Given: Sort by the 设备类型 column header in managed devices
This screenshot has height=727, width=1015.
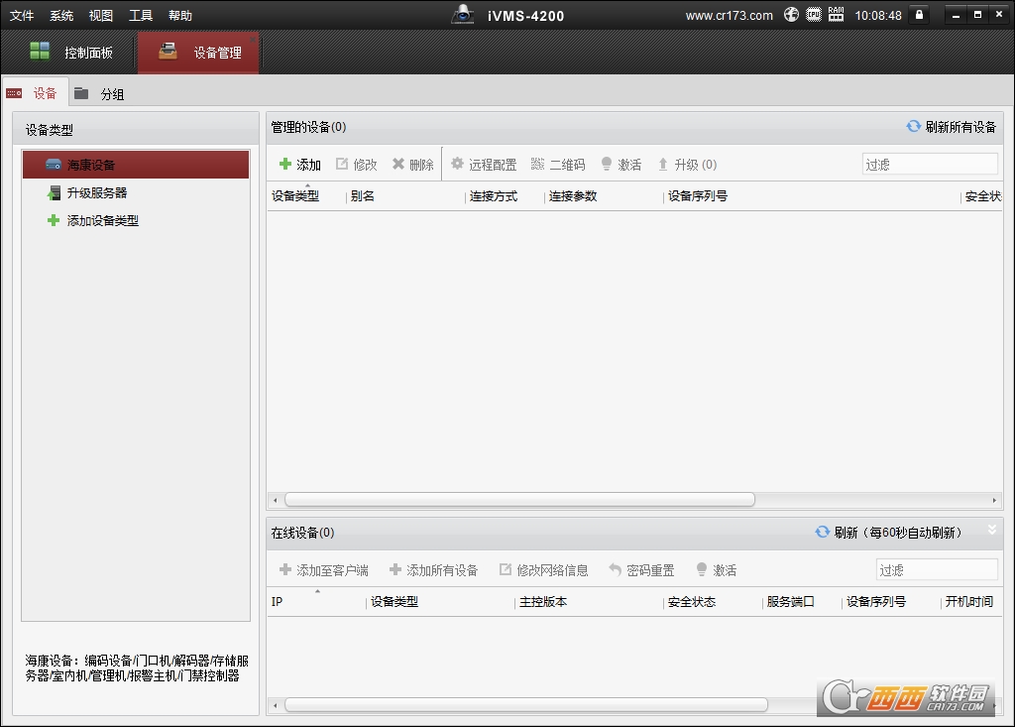Looking at the screenshot, I should 295,196.
